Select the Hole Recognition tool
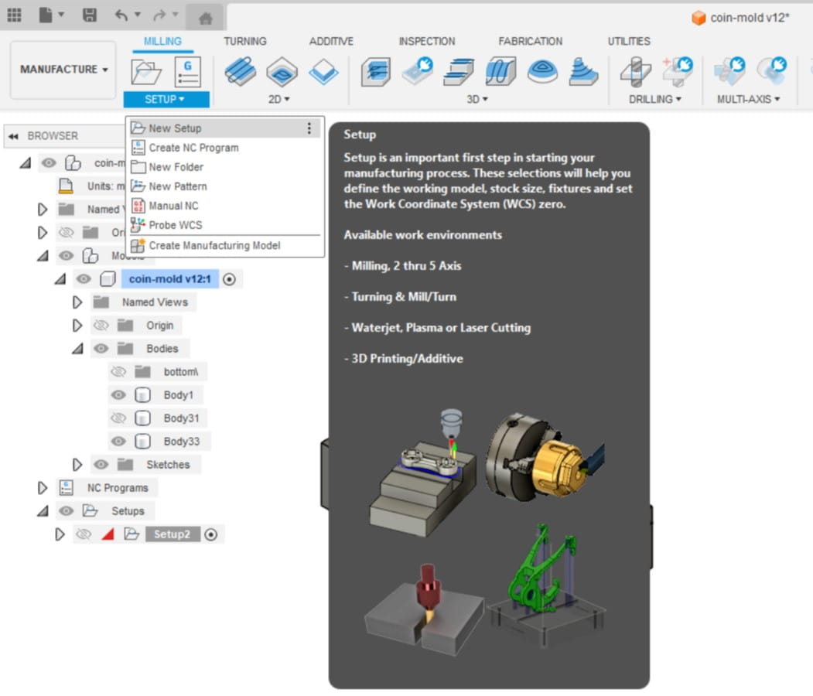 677,71
